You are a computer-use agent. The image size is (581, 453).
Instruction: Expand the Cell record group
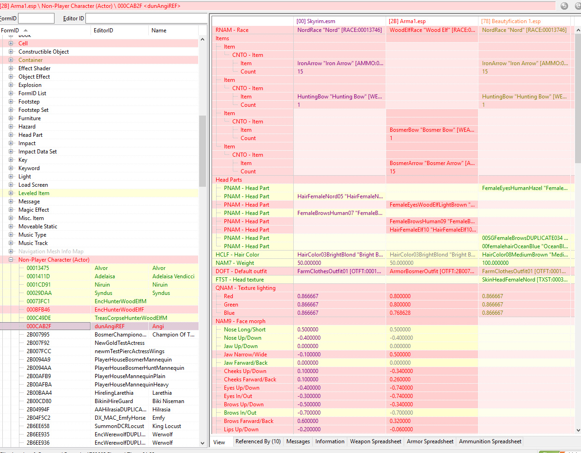coord(11,43)
